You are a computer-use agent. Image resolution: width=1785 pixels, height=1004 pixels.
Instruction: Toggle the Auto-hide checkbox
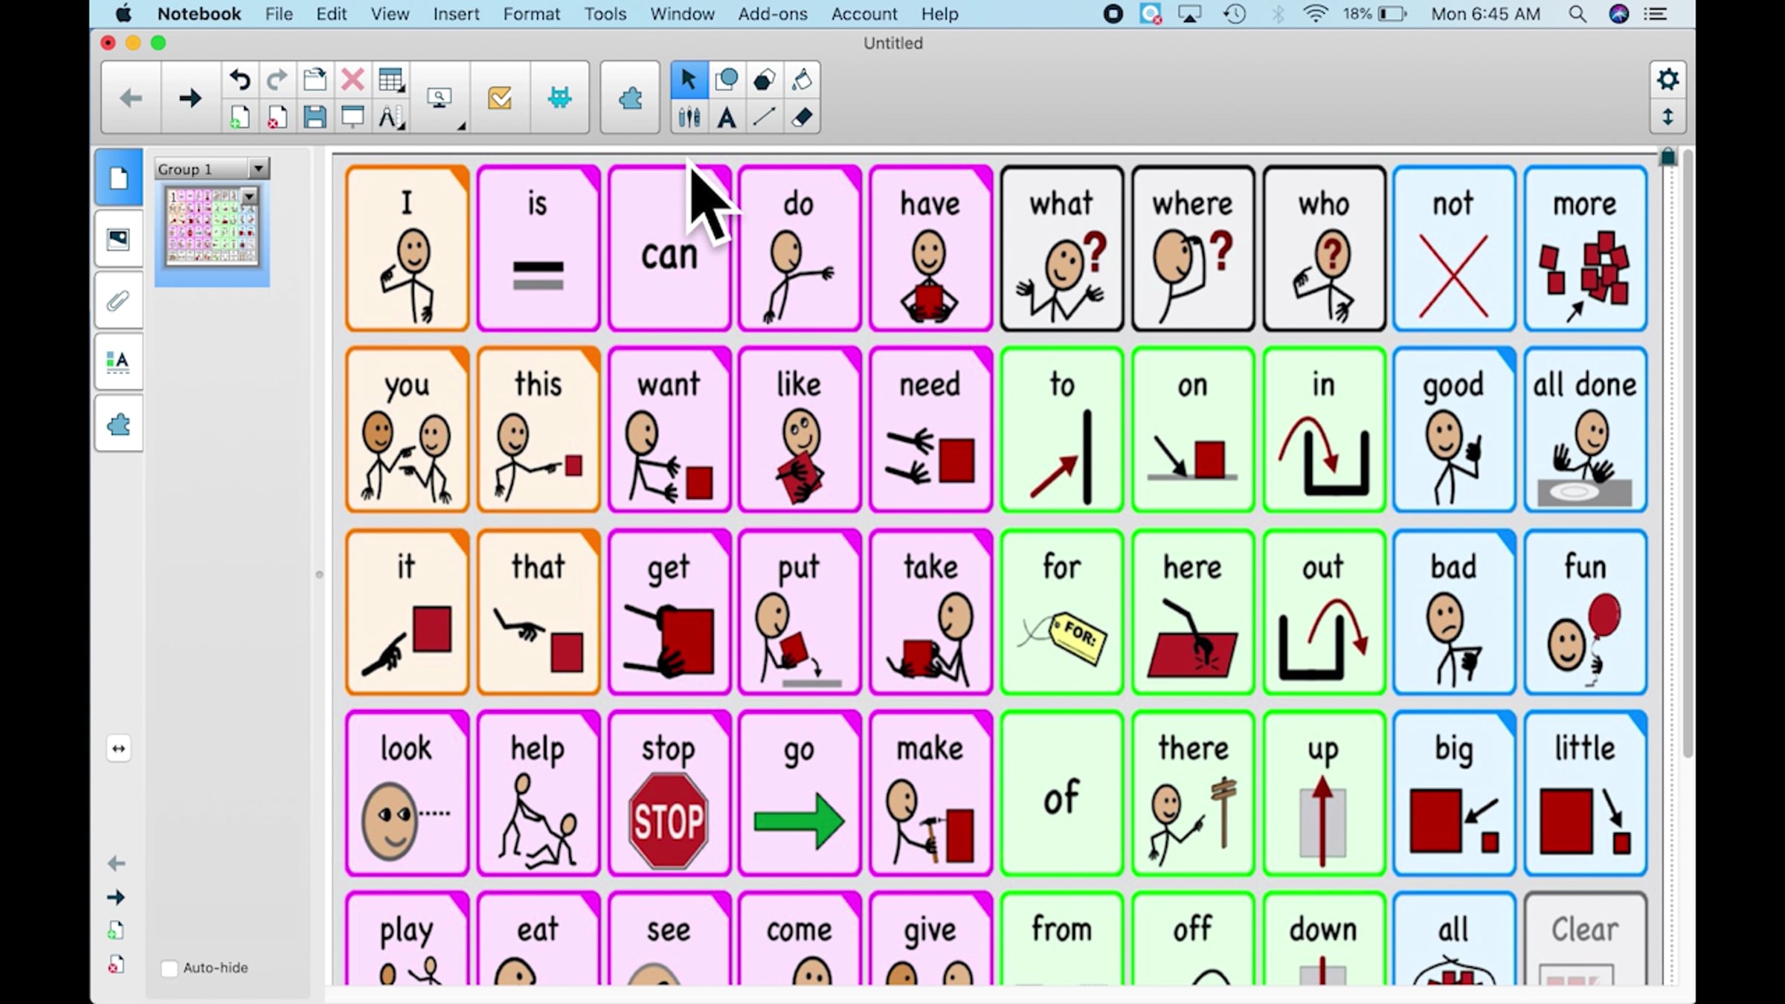click(x=170, y=968)
